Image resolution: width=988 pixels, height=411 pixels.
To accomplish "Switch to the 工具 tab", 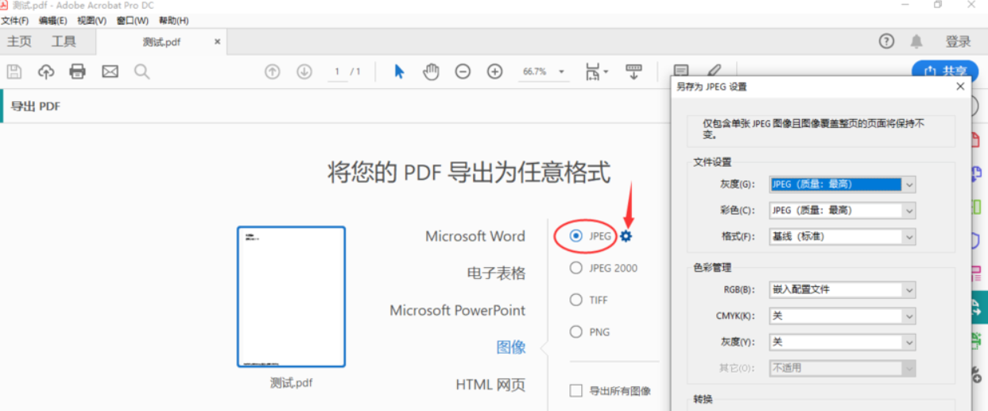I will point(64,41).
